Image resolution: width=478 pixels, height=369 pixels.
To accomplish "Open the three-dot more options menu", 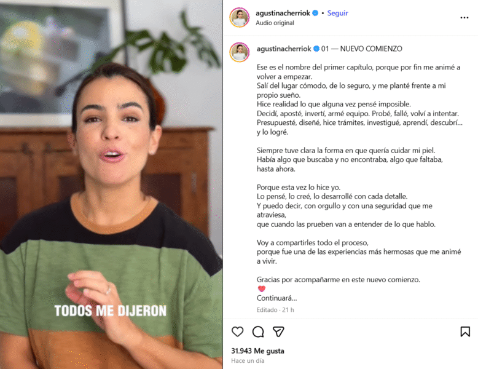I will 464,18.
